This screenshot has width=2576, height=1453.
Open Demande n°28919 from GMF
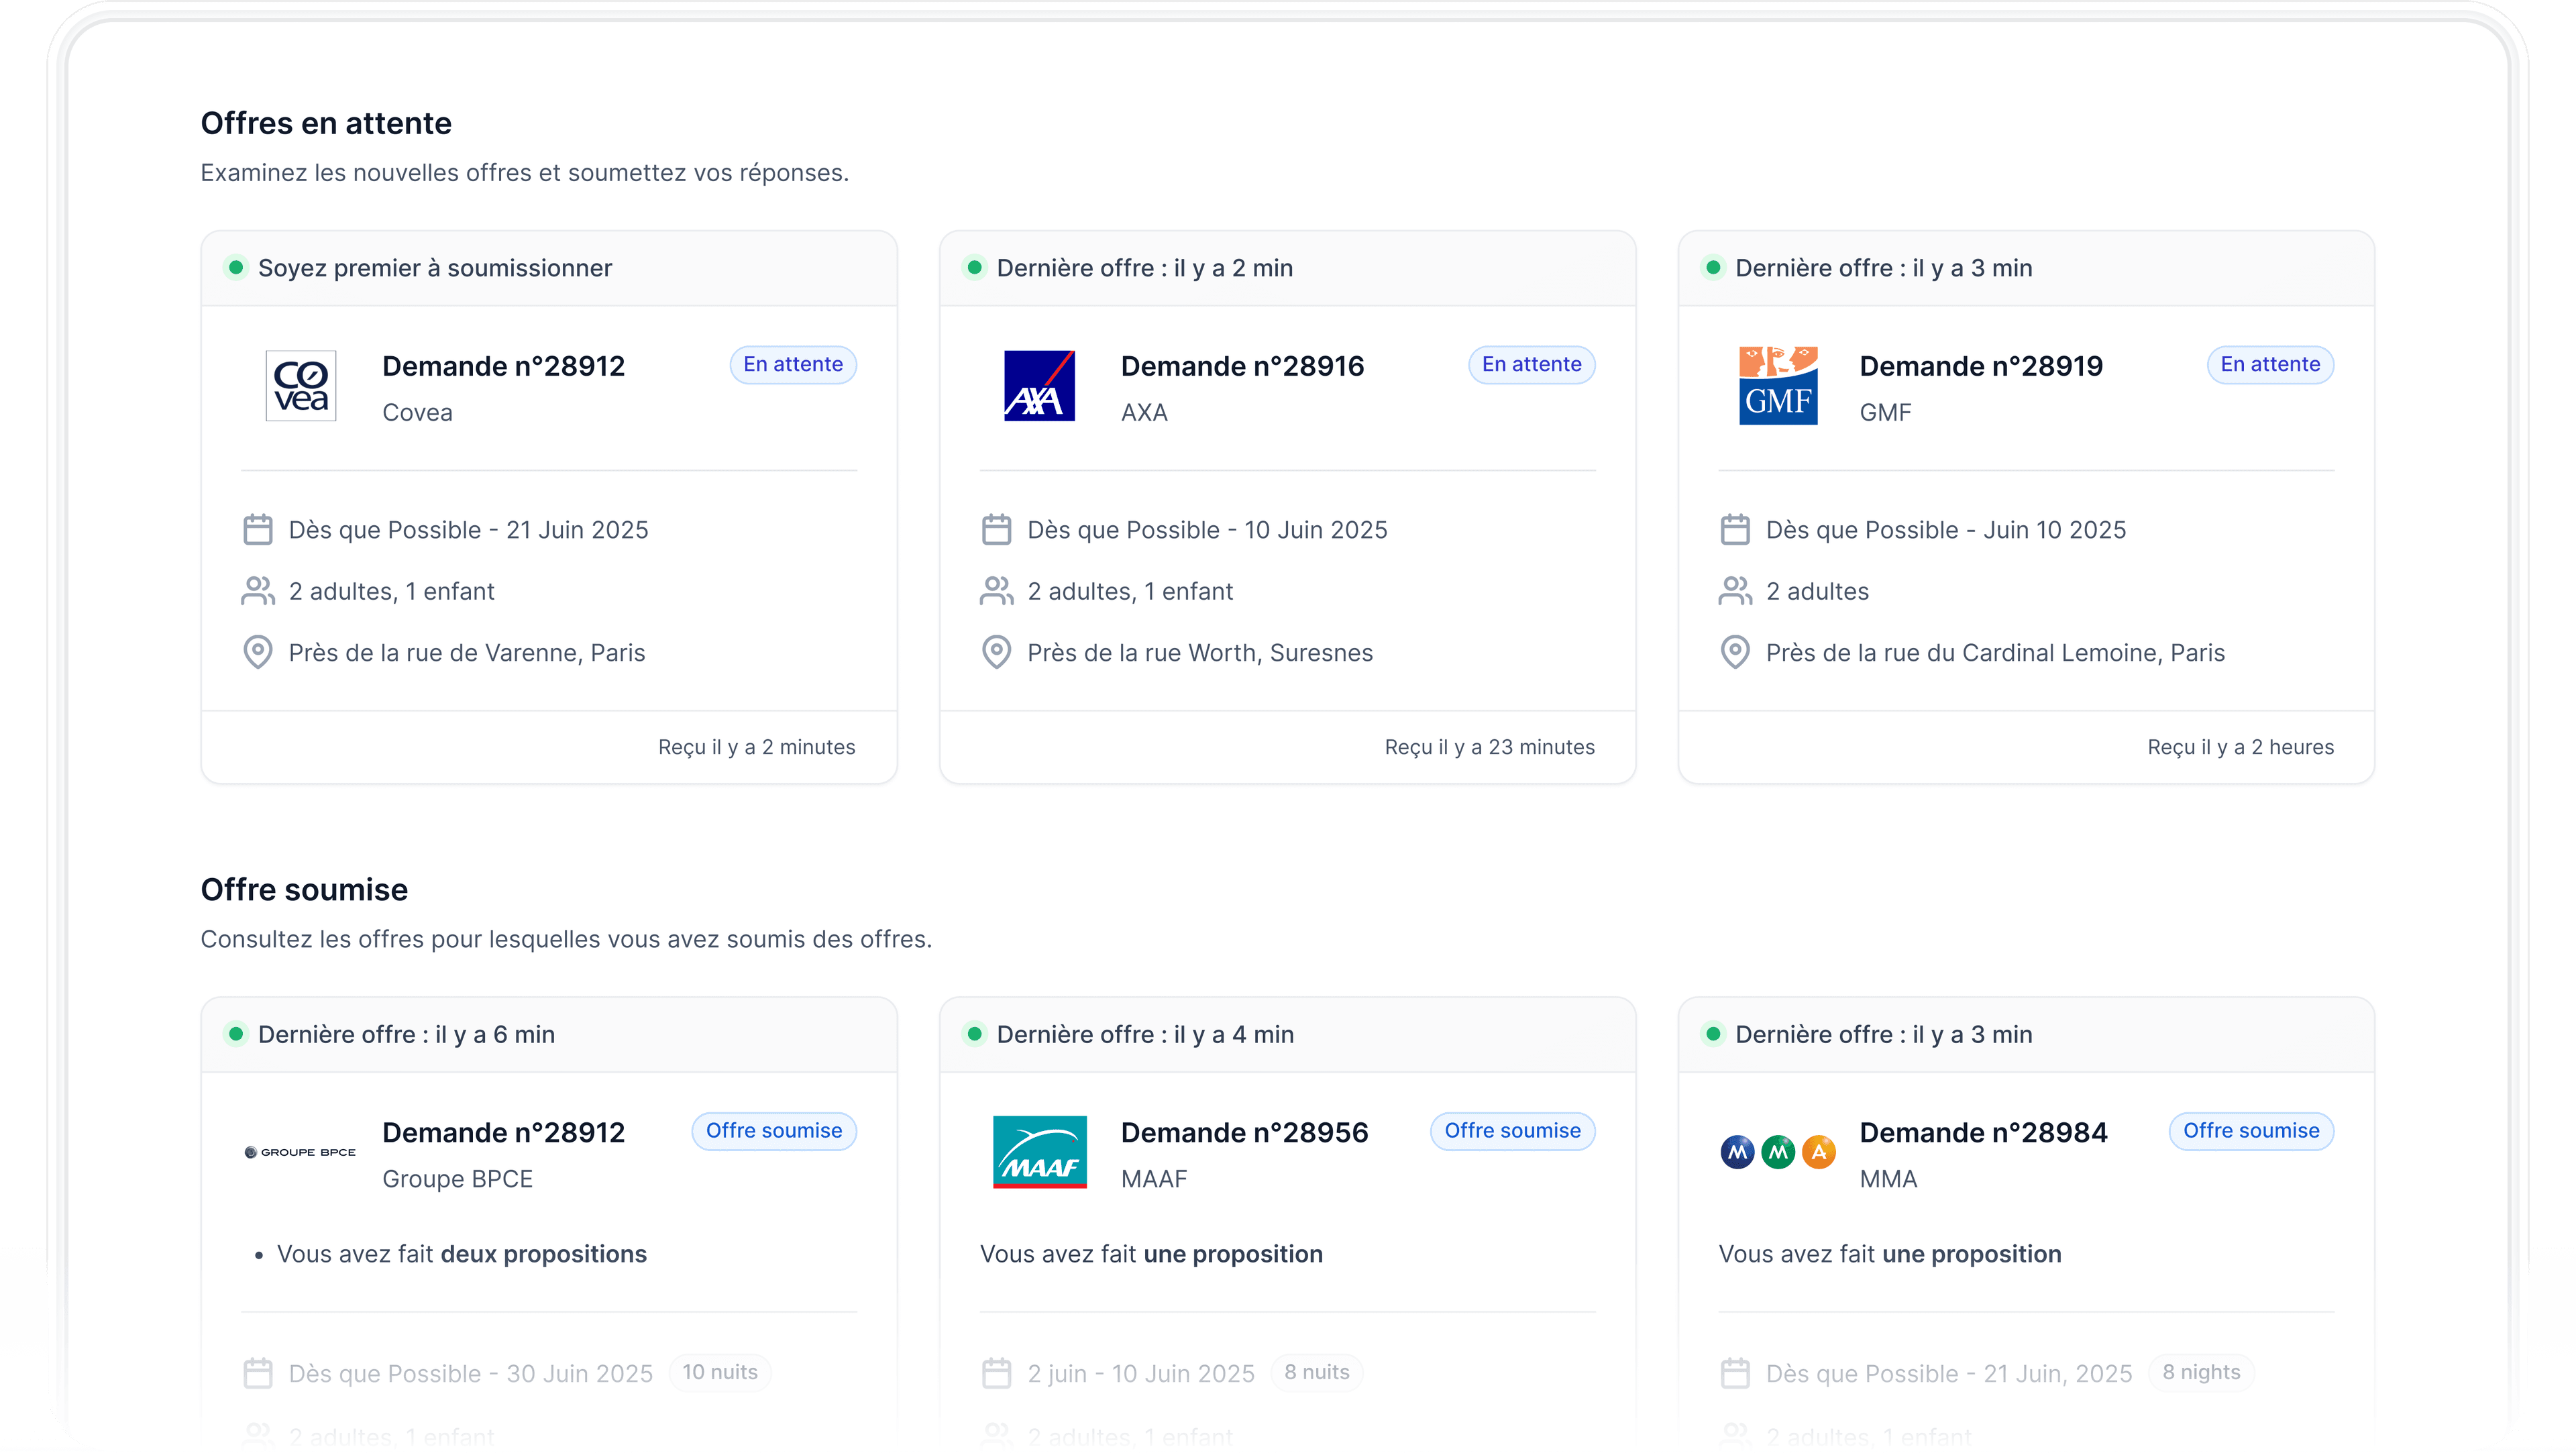pyautogui.click(x=1981, y=367)
